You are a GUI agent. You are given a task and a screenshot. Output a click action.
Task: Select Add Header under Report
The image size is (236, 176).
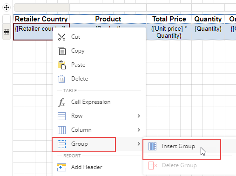(99, 167)
